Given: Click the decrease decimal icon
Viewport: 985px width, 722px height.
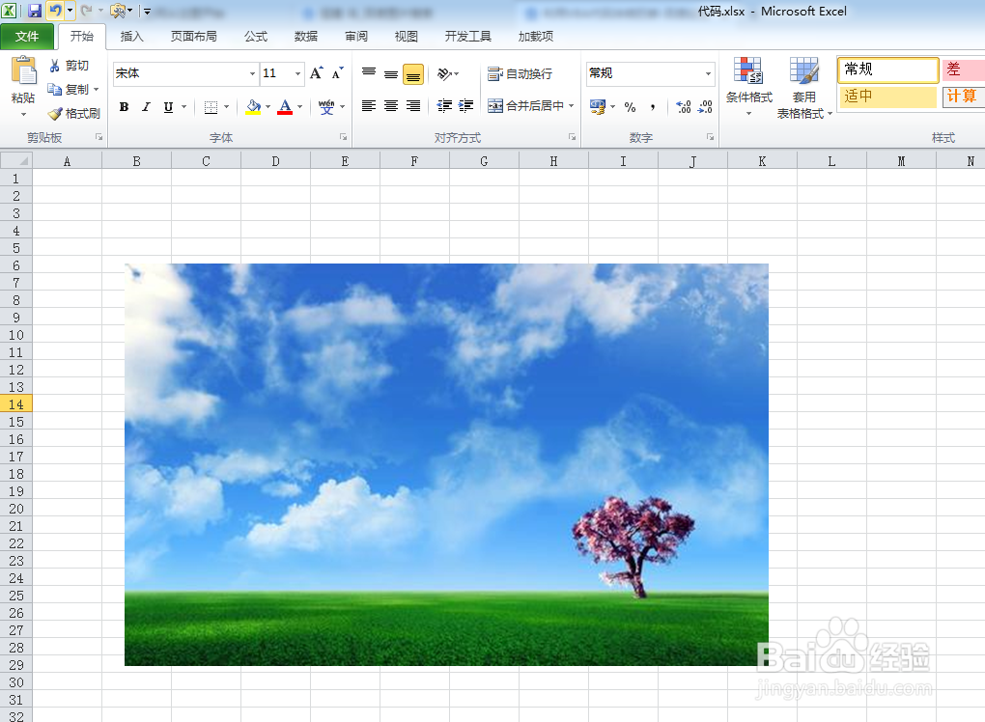Looking at the screenshot, I should click(x=706, y=107).
